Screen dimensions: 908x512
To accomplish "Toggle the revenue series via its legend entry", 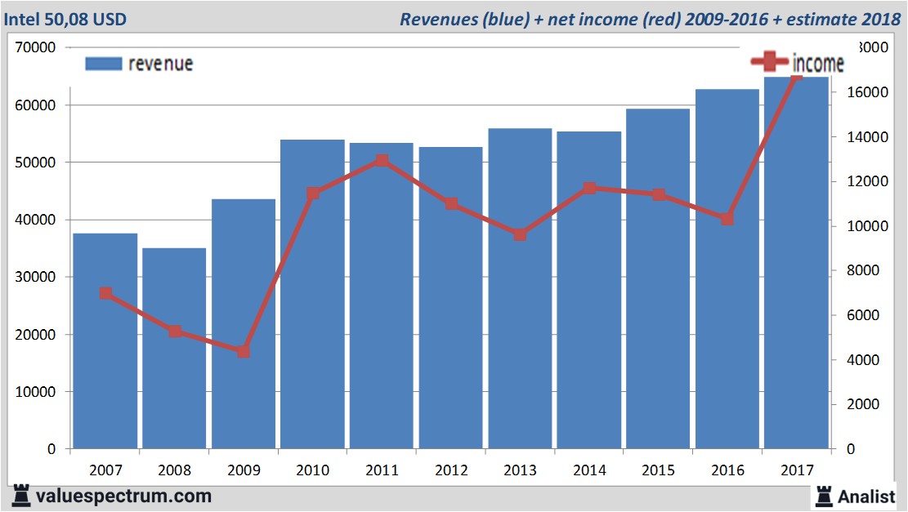I will click(x=139, y=62).
